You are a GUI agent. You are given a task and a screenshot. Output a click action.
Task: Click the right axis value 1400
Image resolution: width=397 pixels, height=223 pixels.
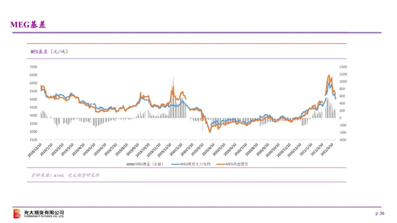click(343, 67)
